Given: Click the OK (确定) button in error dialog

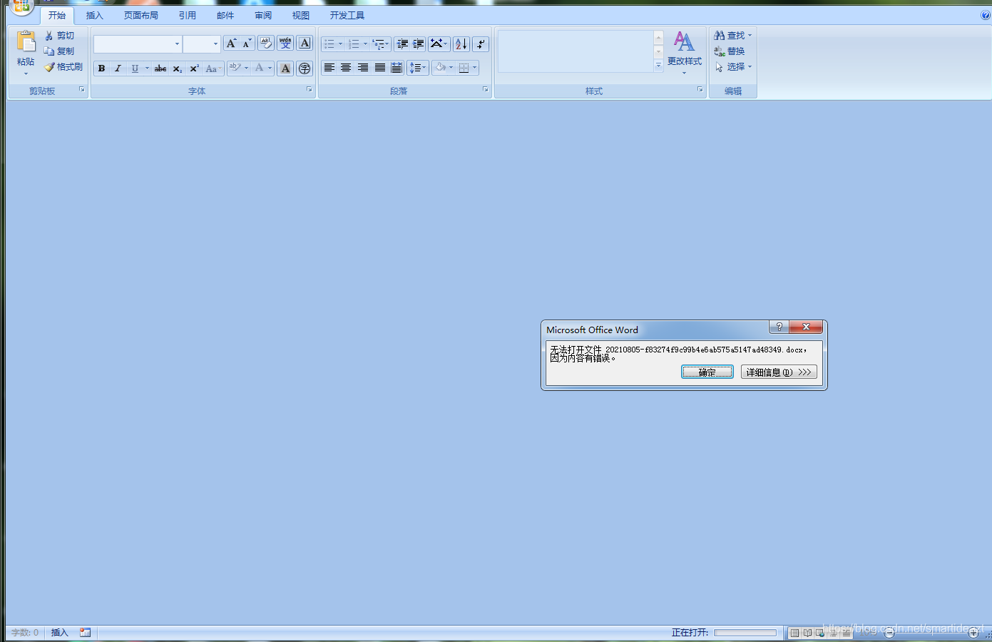Looking at the screenshot, I should (707, 372).
